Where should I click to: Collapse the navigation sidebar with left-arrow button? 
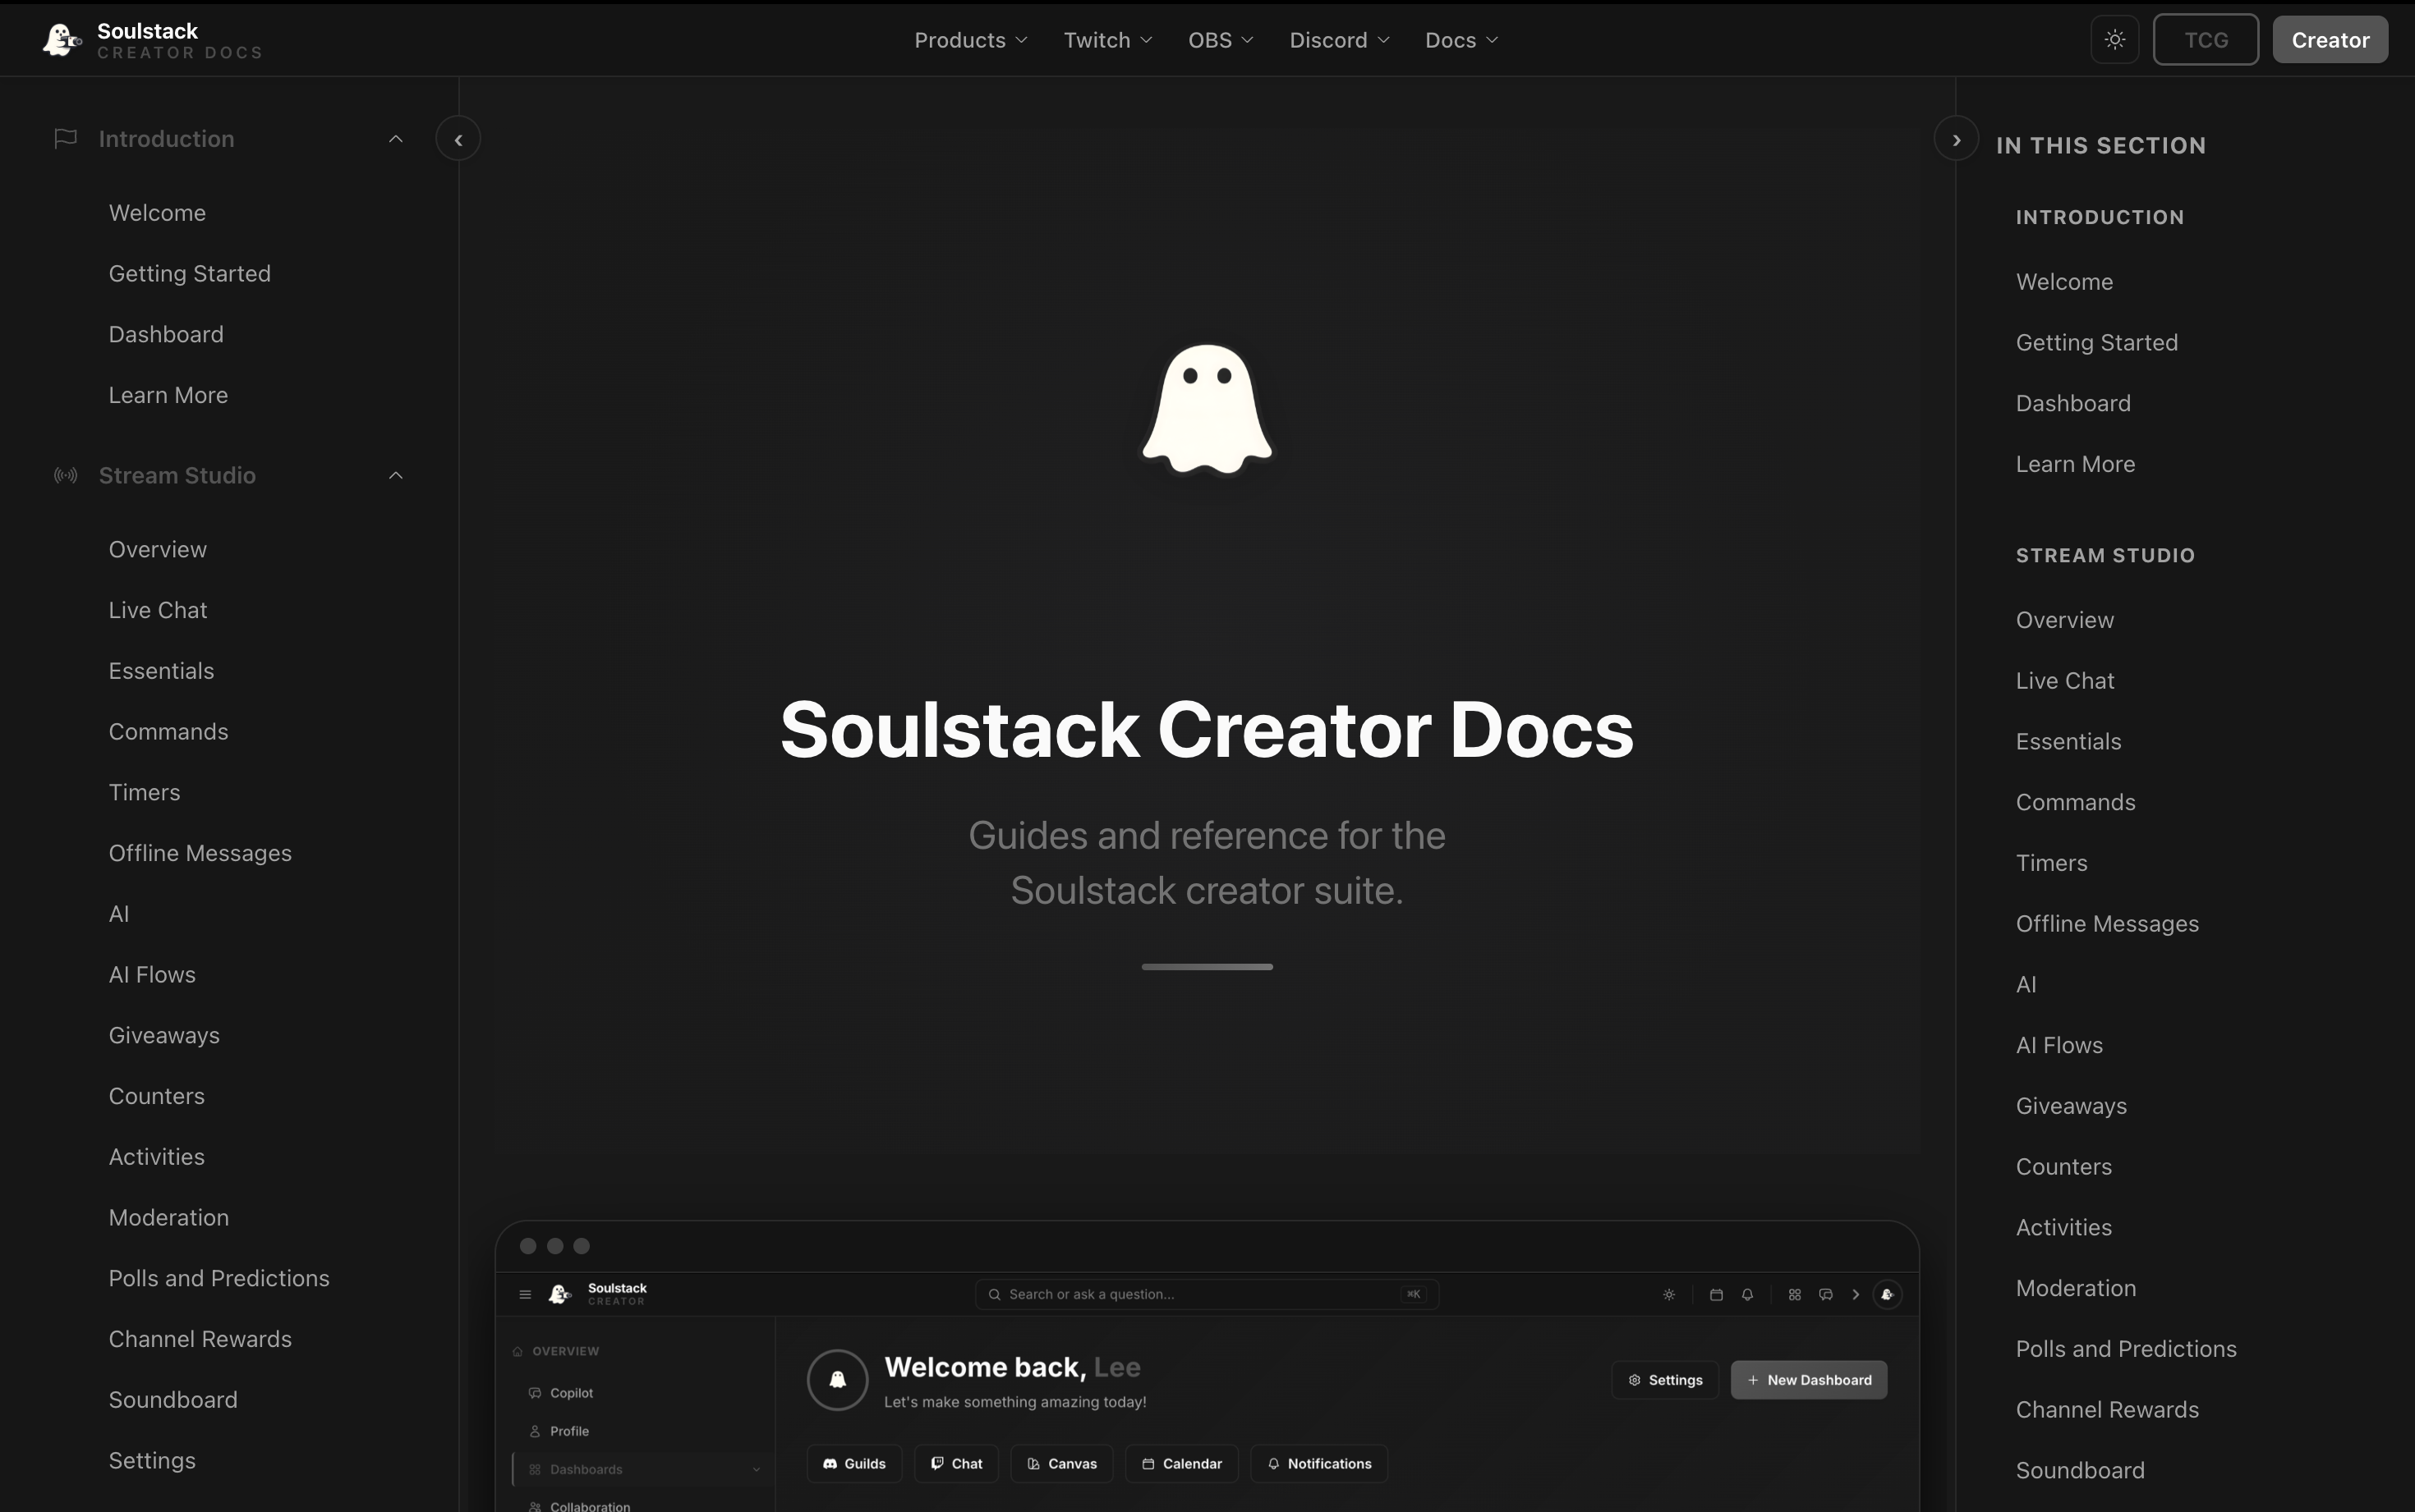pos(458,139)
